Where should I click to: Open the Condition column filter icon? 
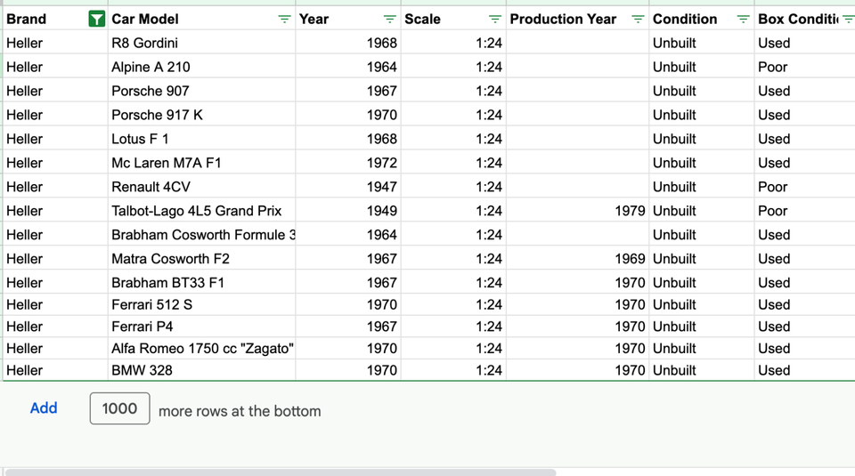(x=743, y=19)
